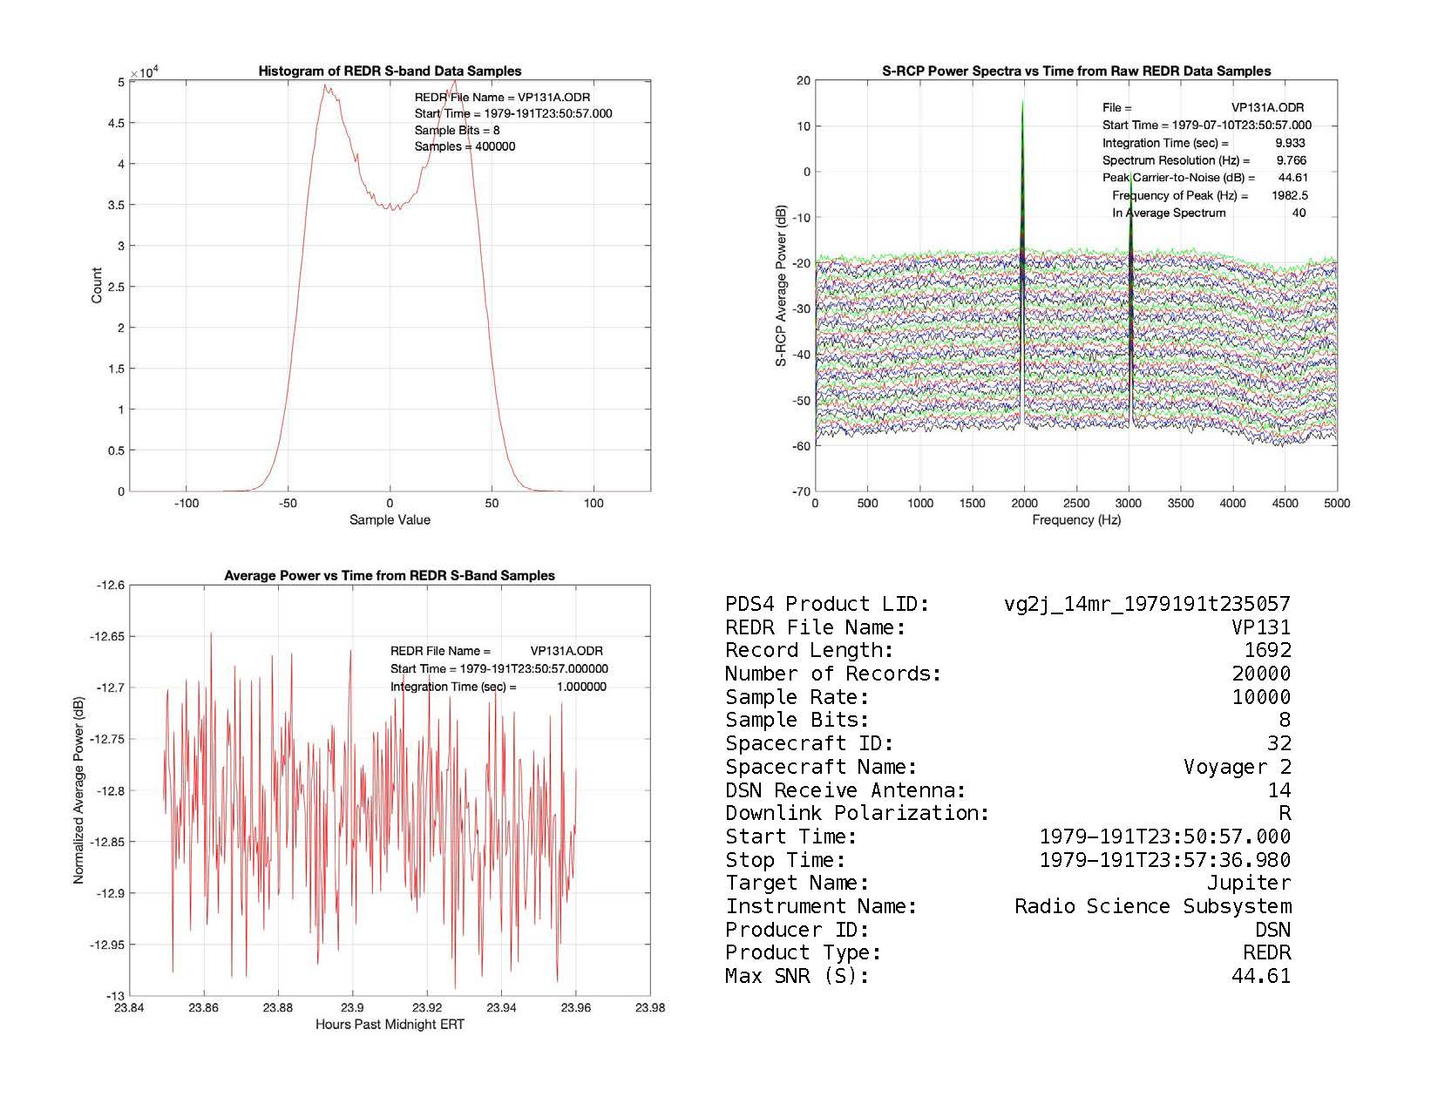Select the tall spectral peak near 2000 Hz
Screen dimensions: 1438x1111
pos(1023,174)
